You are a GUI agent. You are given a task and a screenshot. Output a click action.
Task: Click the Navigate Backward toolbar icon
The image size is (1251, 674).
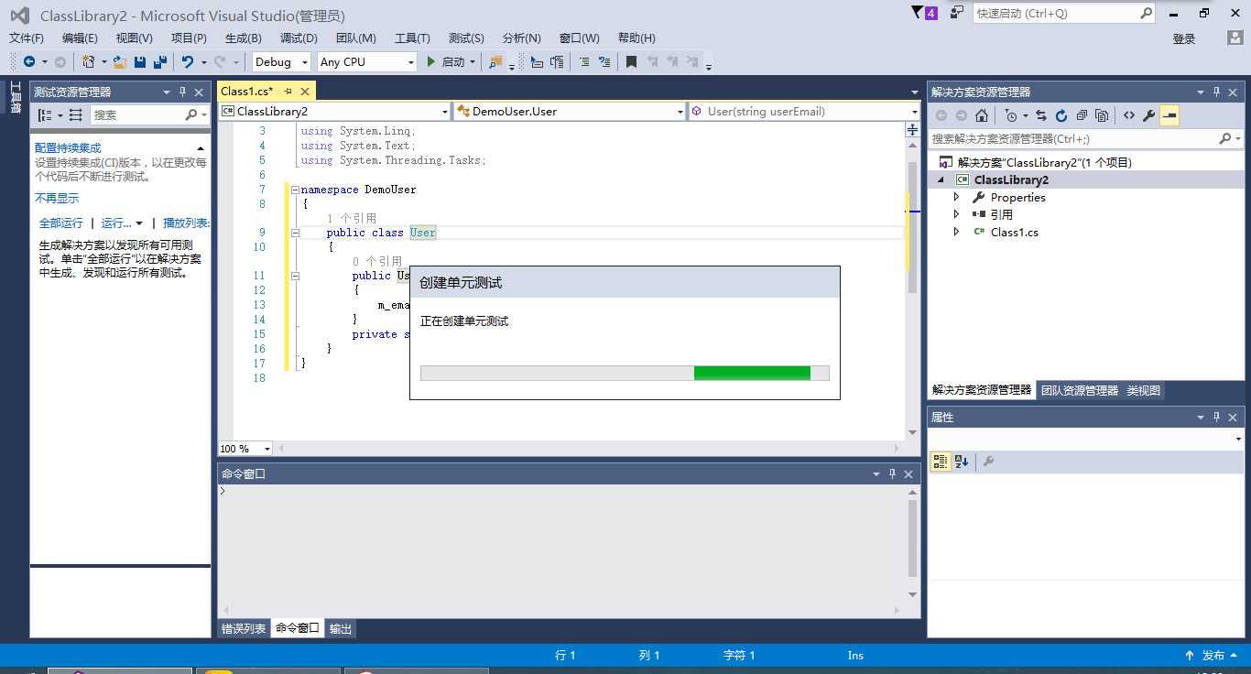29,61
